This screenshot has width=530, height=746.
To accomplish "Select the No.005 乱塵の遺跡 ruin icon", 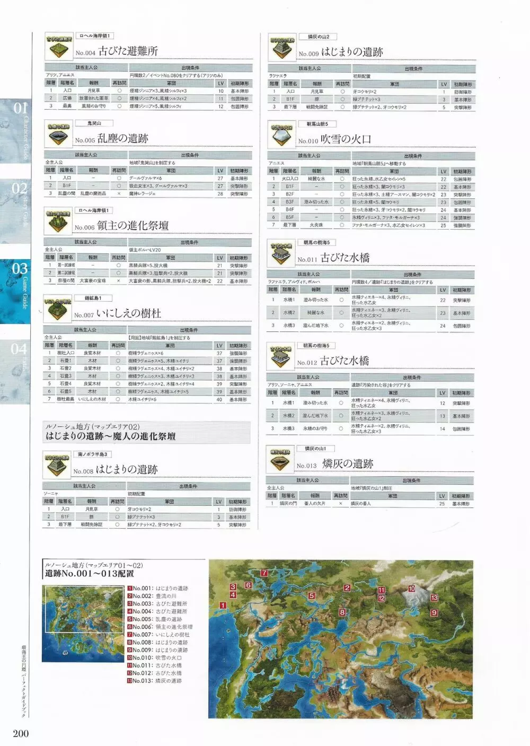I will point(58,134).
